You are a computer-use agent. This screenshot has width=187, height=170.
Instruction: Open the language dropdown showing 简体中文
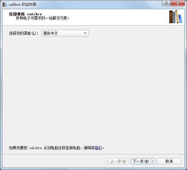coord(65,33)
